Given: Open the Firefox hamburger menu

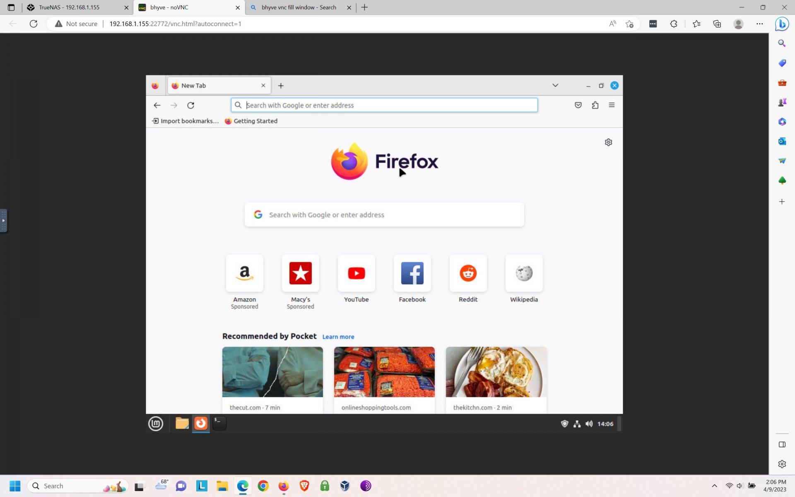Looking at the screenshot, I should [x=612, y=105].
